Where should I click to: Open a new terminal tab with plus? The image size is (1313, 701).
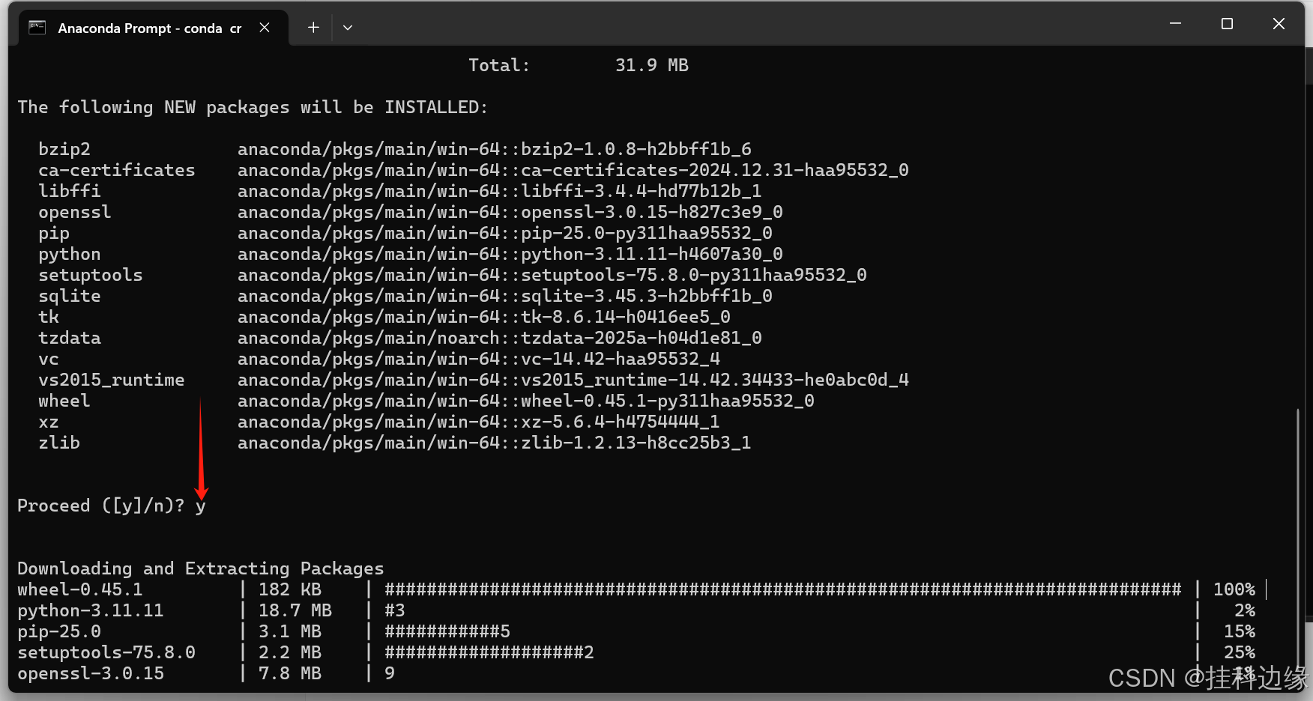(313, 28)
